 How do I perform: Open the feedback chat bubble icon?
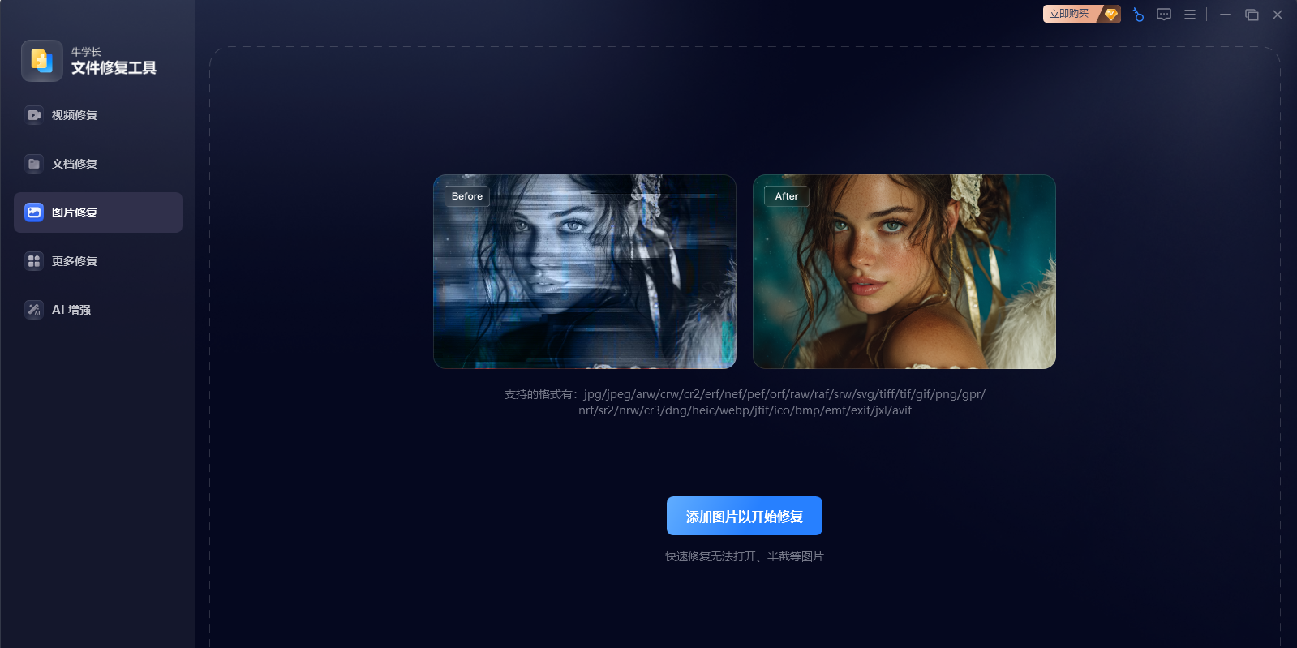pyautogui.click(x=1164, y=15)
